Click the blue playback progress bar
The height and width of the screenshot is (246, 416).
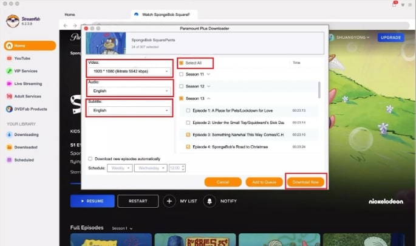76,183
